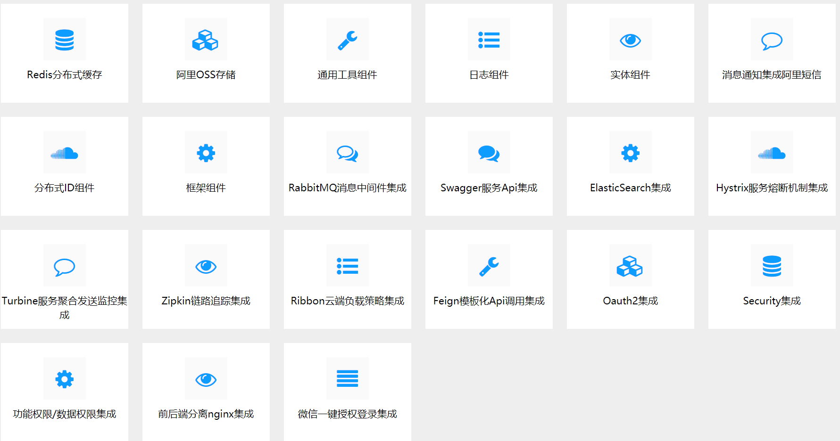The image size is (840, 441).
Task: Open the 功能权限/数据权限集成 label
Action: coord(65,414)
